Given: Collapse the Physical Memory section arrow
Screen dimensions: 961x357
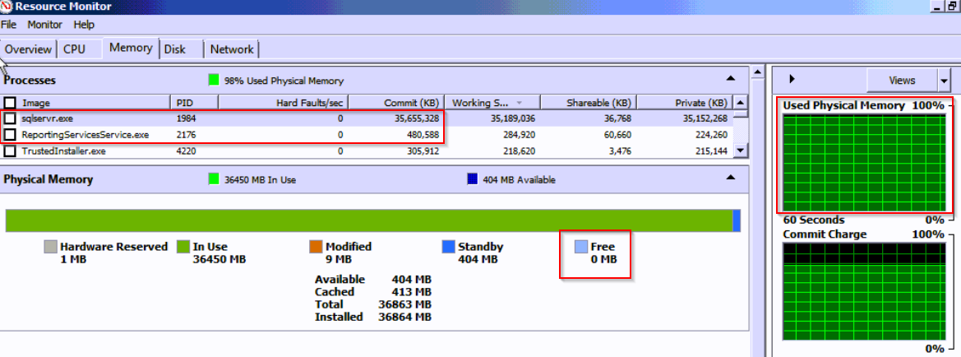Looking at the screenshot, I should pyautogui.click(x=730, y=178).
